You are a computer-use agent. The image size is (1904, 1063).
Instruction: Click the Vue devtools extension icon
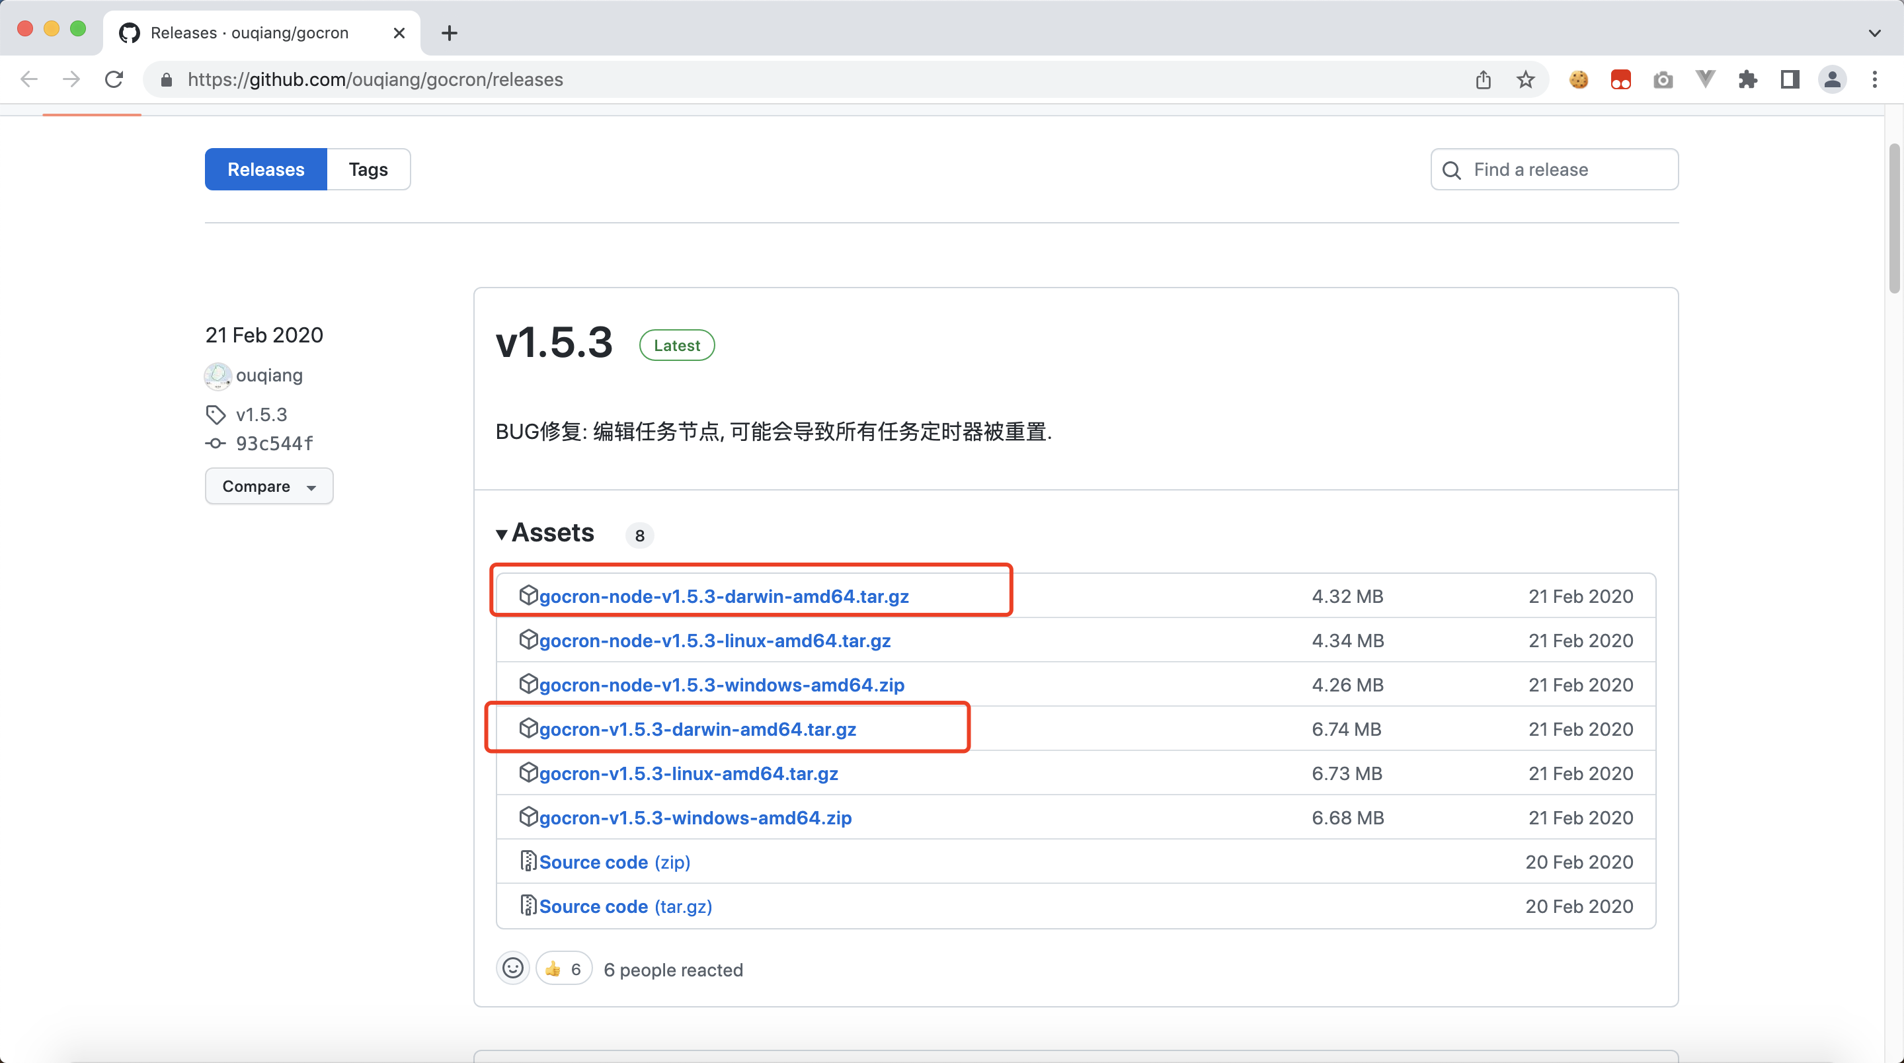coord(1704,79)
